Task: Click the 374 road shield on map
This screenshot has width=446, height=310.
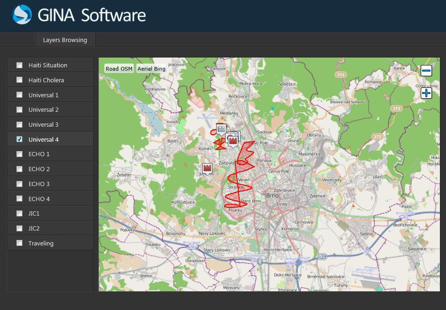Action: click(341, 75)
